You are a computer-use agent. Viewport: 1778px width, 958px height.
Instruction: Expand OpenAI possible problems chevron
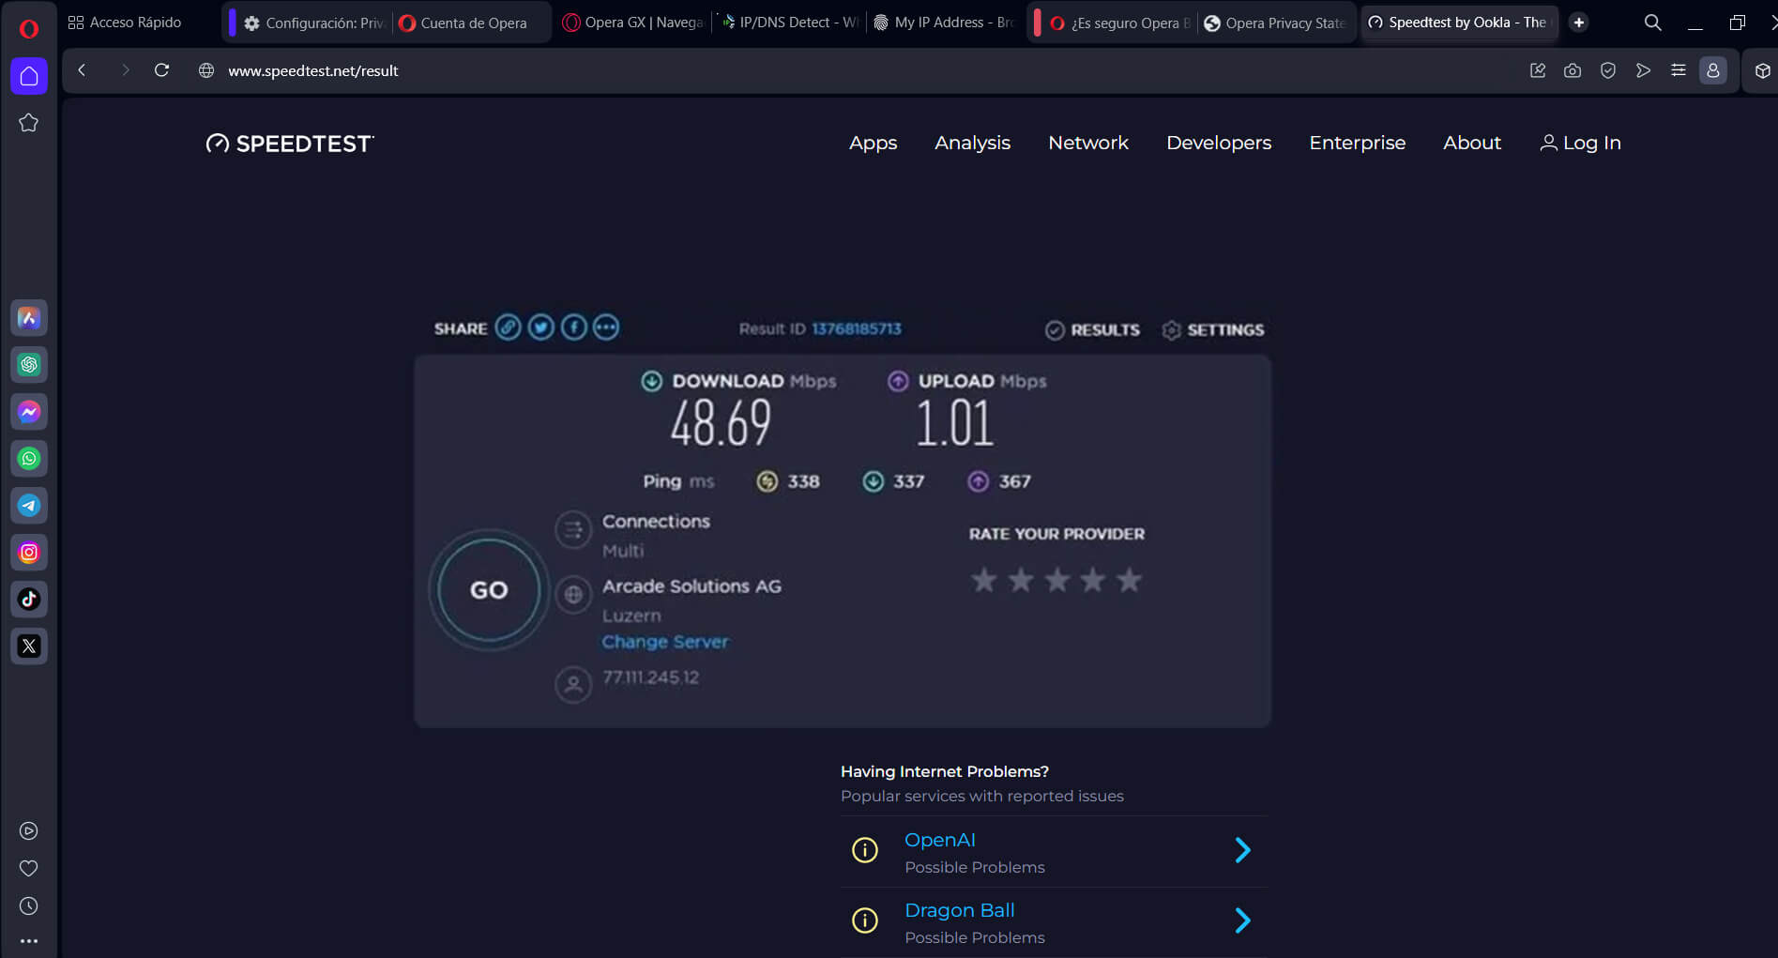tap(1242, 850)
